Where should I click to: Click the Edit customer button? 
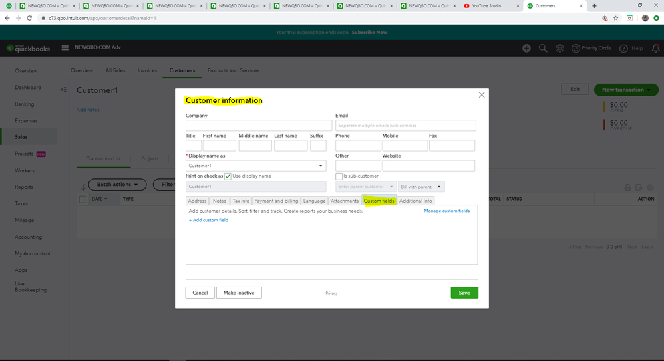pos(575,89)
